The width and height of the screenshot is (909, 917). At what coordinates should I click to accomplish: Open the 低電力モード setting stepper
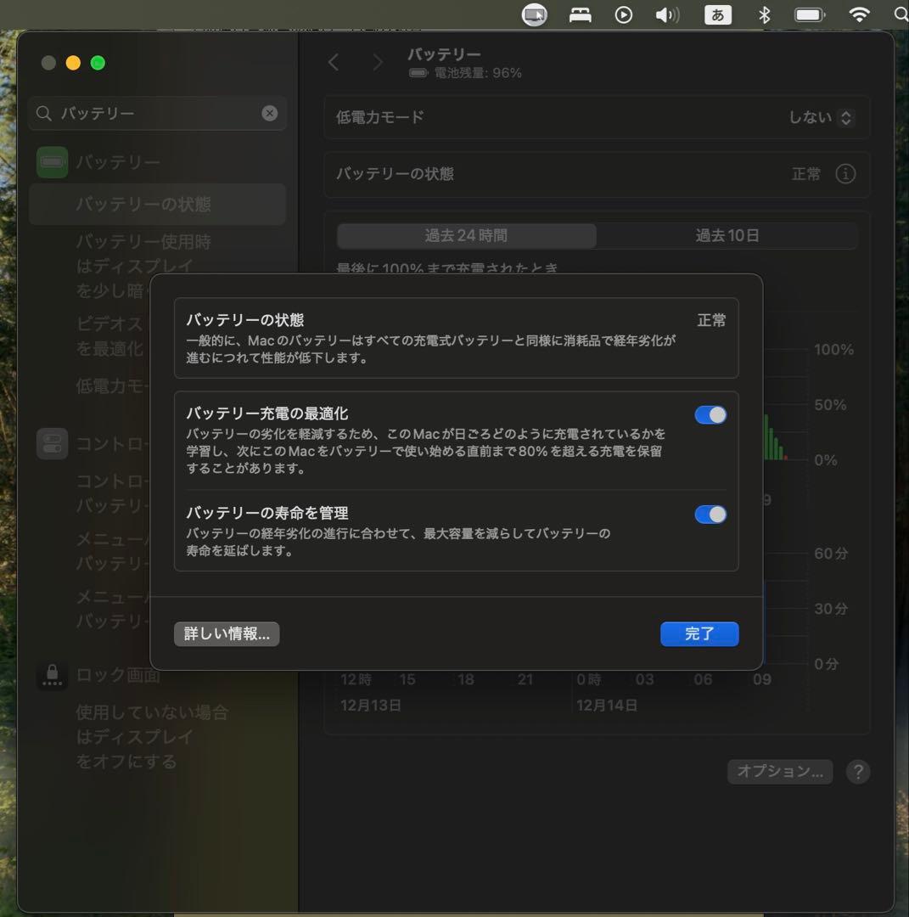pyautogui.click(x=845, y=118)
